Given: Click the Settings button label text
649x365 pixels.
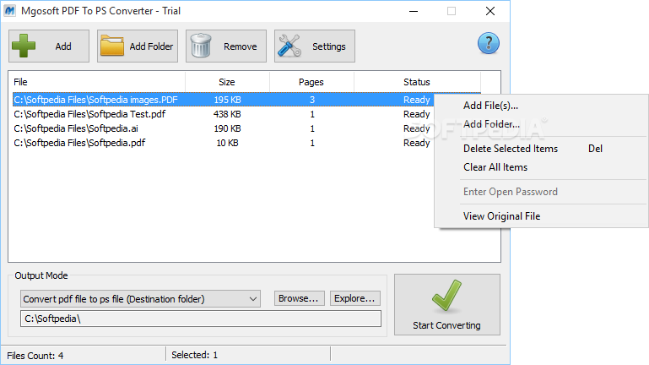Looking at the screenshot, I should (x=329, y=46).
